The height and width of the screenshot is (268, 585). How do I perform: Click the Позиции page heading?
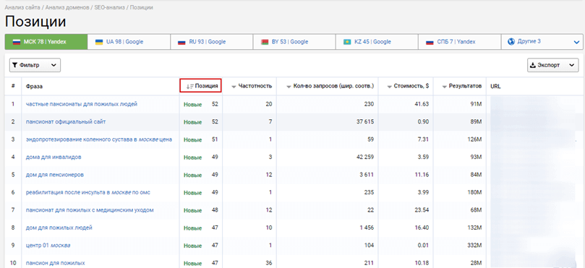point(35,22)
